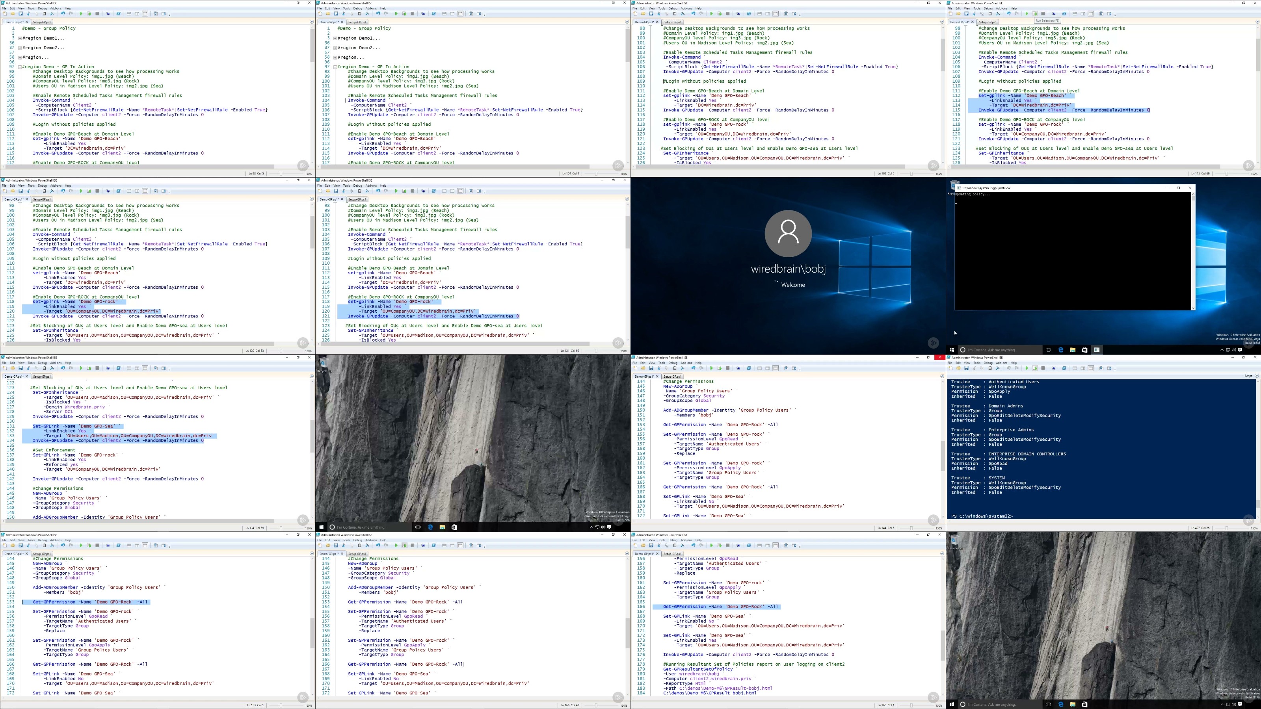Click New Remote PowerShell Tab icon, Ln 120 window
The image size is (1261, 709).
[108, 191]
